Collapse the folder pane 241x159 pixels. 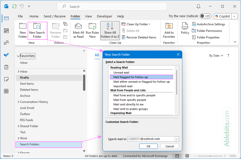click(x=84, y=51)
